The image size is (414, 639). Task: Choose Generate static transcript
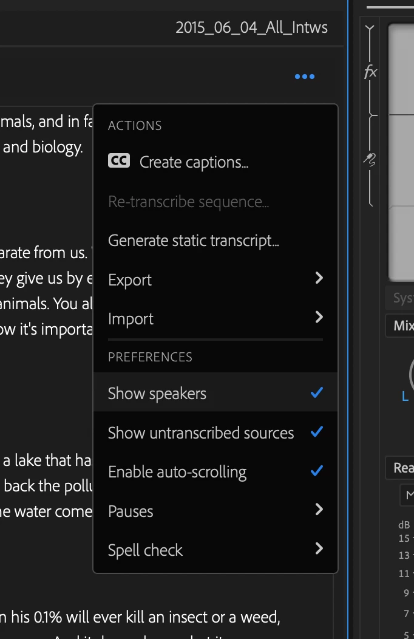193,241
